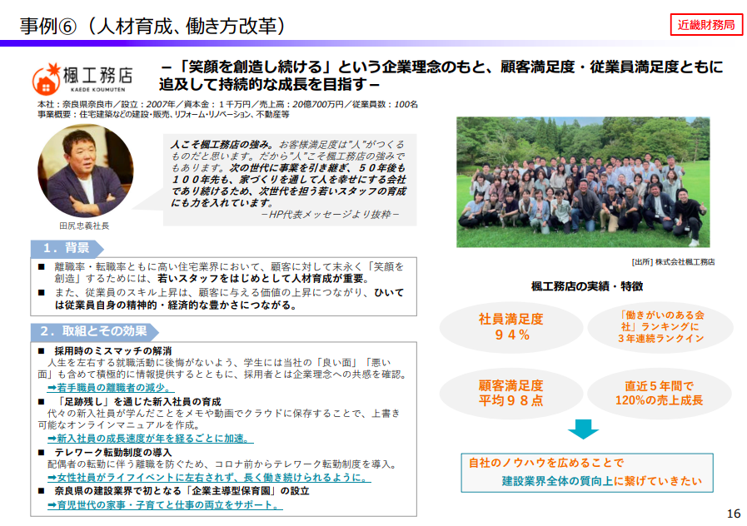Open the link ➡新入社員の成長速度が年を経るごとに加速。
Viewport: 747px width, 526px height.
click(151, 438)
